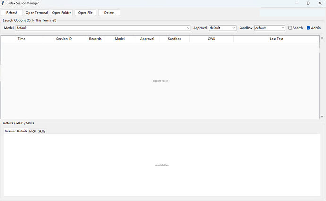Click the Open File button

pos(85,13)
